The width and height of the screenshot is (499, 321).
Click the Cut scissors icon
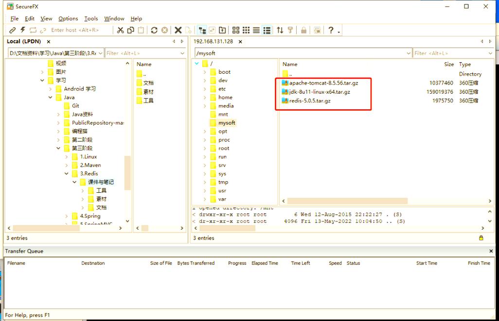click(x=120, y=30)
